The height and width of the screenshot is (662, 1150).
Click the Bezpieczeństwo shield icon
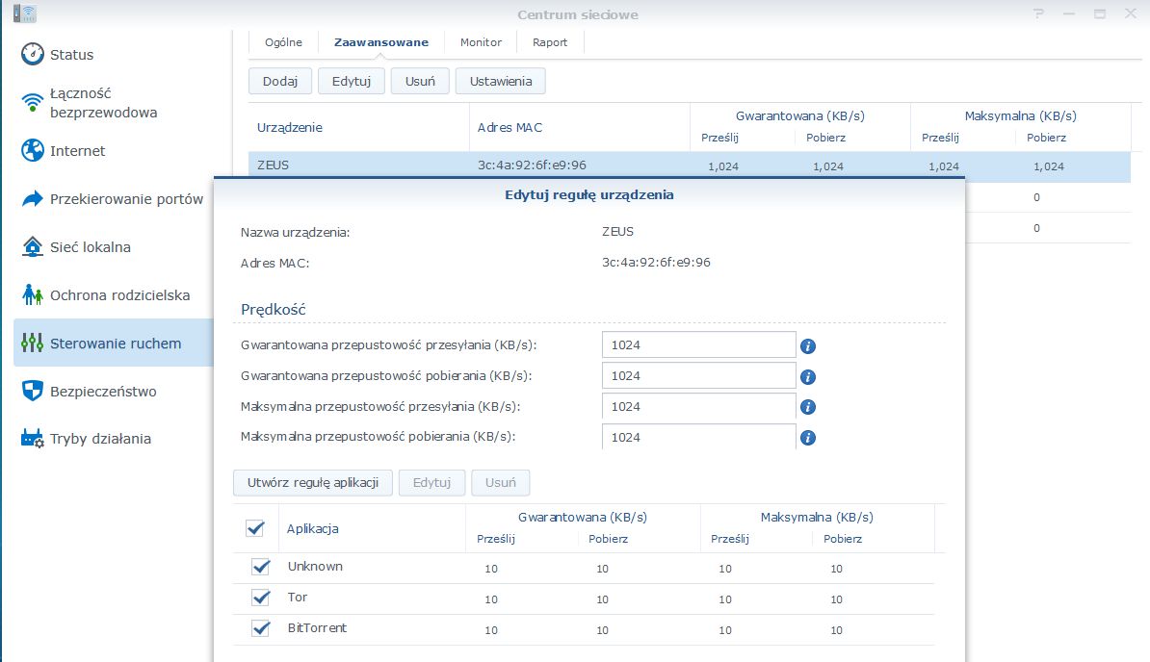point(33,391)
